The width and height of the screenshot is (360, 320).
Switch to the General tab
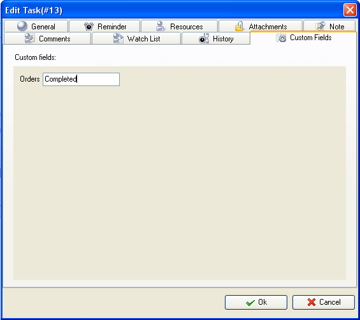36,26
